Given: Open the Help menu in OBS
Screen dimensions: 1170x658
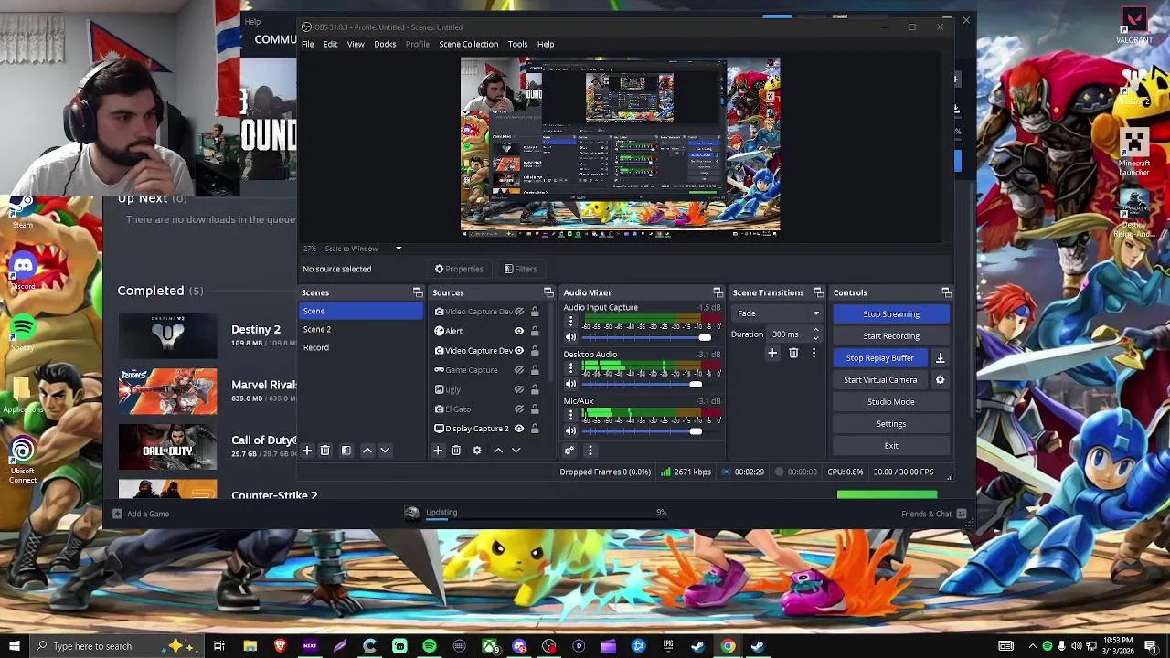Looking at the screenshot, I should pyautogui.click(x=546, y=44).
